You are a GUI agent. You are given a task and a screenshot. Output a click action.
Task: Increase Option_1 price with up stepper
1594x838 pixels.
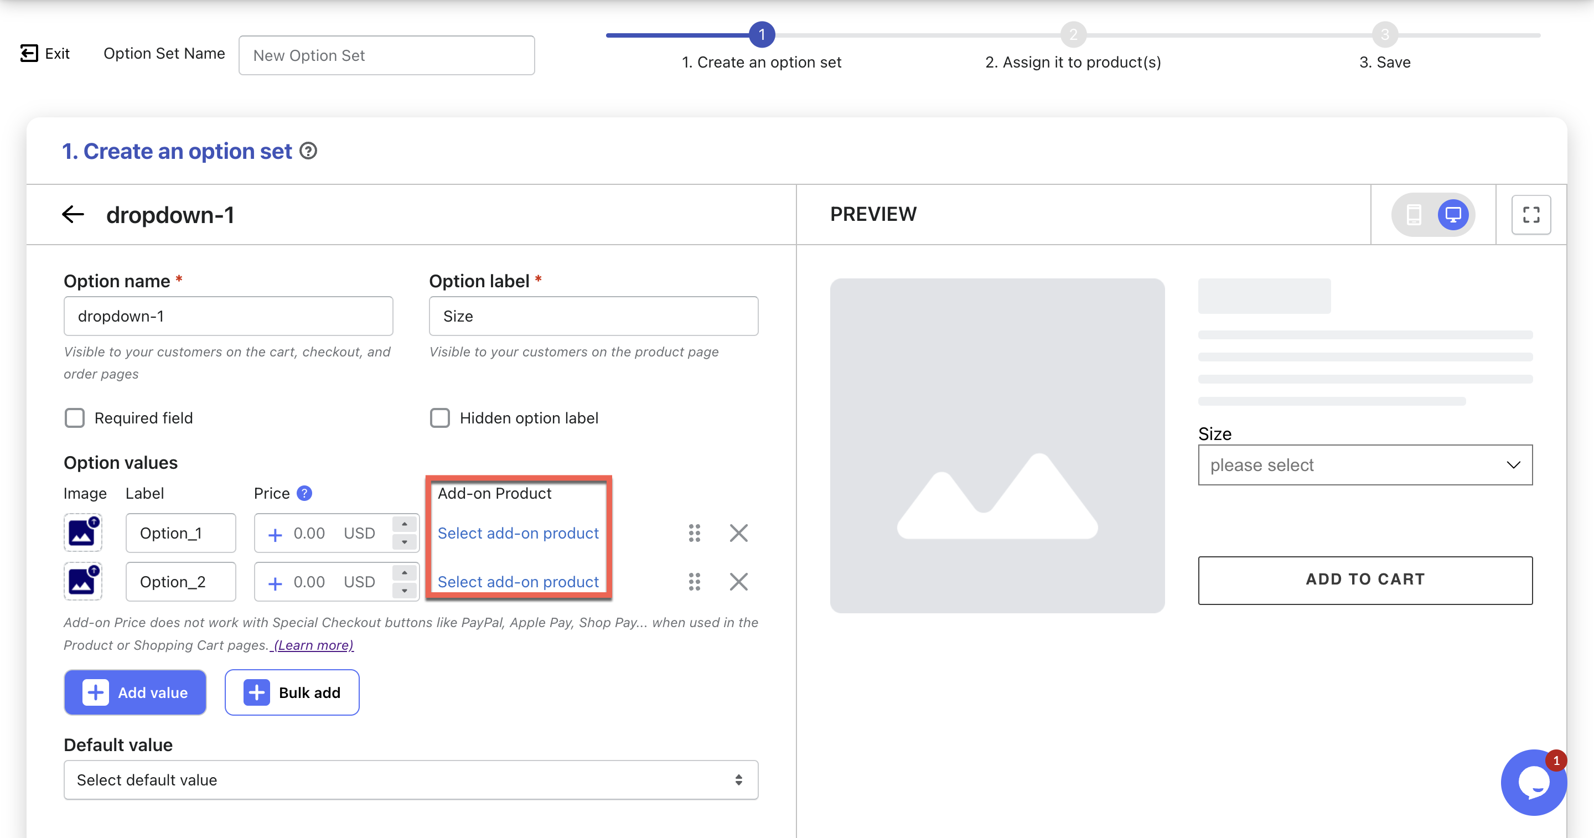[x=405, y=524]
